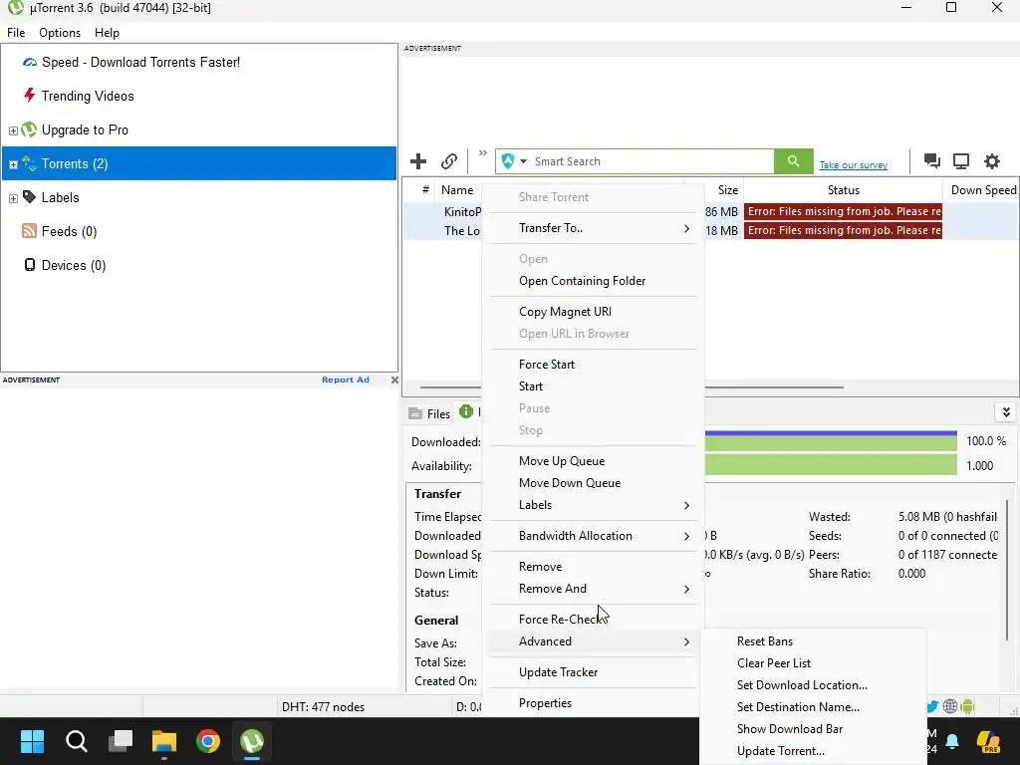Close the sidebar advertisement
The width and height of the screenshot is (1020, 765).
point(394,380)
